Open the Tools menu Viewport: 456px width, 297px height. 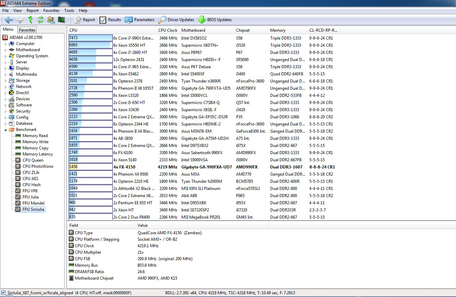click(69, 11)
